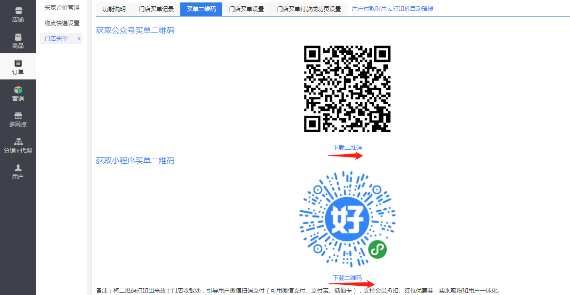Switch to the 功能说明 tab
The width and height of the screenshot is (570, 295).
tap(114, 9)
